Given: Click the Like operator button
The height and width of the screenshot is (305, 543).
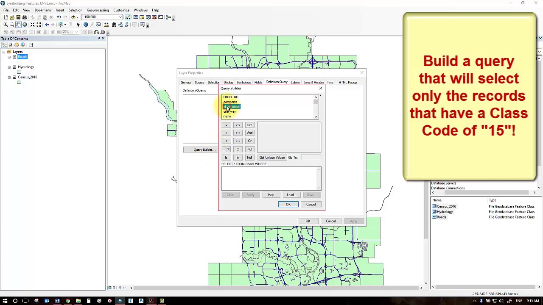Looking at the screenshot, I should pos(249,125).
